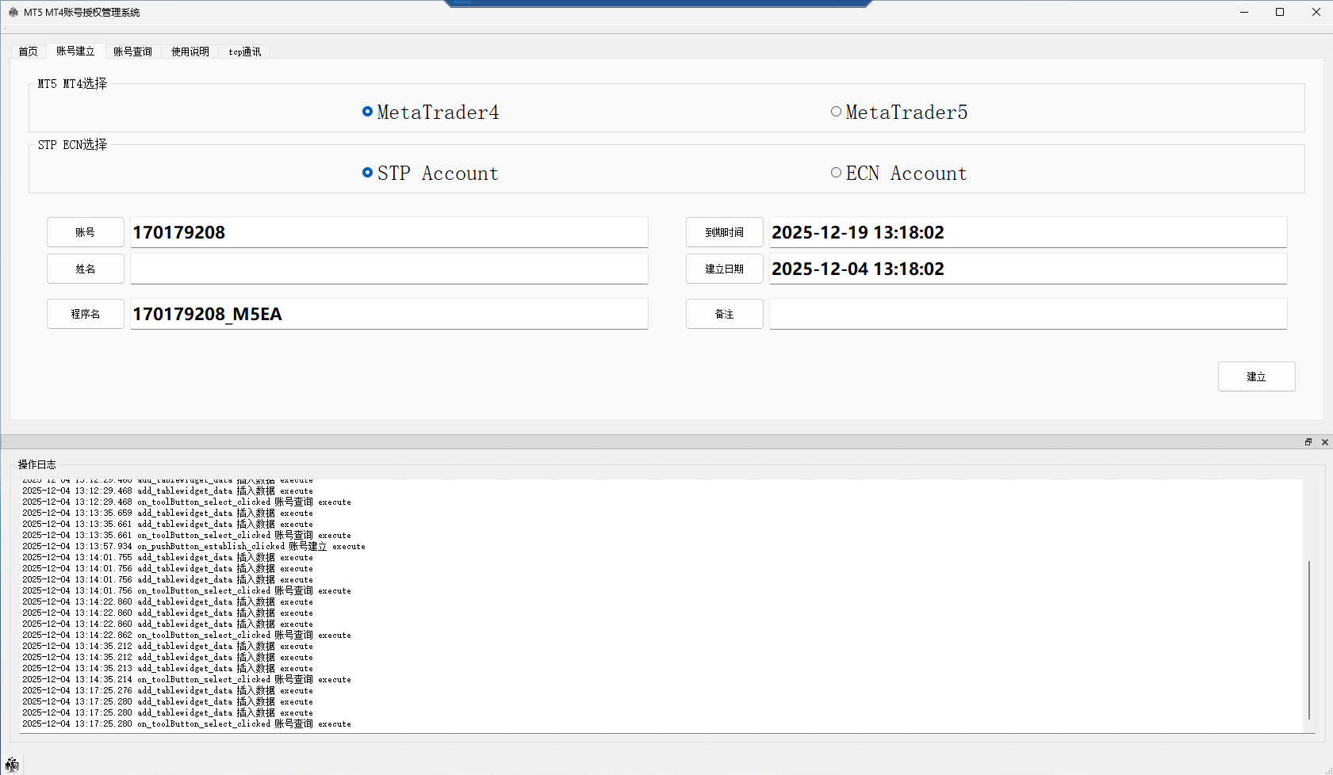Click the operation log vertical scrollbar

pyautogui.click(x=1309, y=639)
